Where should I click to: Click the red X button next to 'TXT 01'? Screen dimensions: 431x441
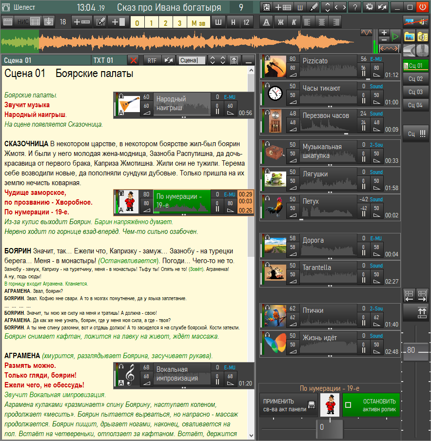(x=134, y=60)
